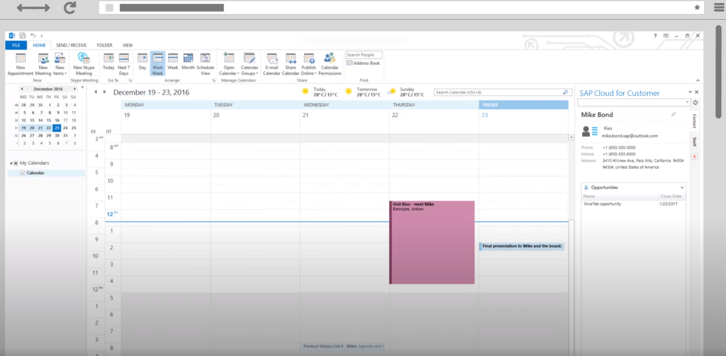726x356 pixels.
Task: Click Send/Receive icon in quick access toolbar
Action: click(23, 35)
